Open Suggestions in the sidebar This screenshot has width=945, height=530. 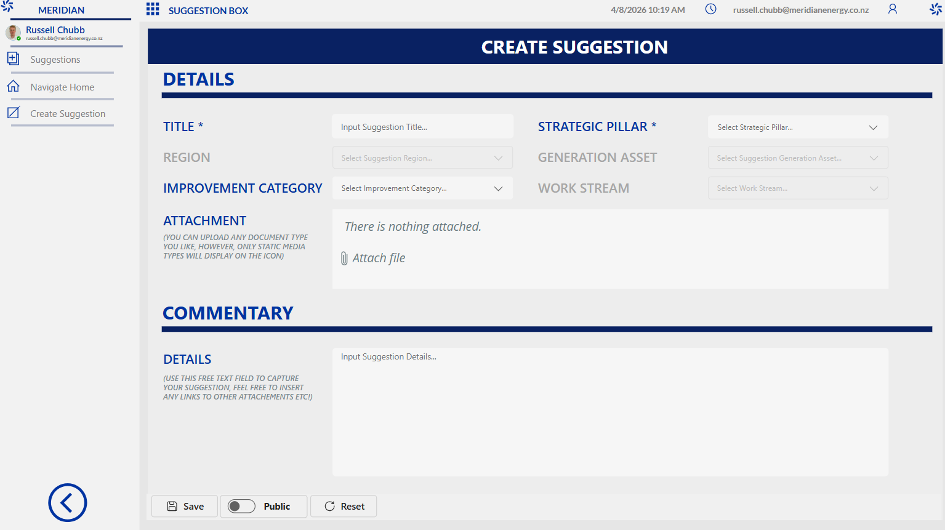(55, 60)
